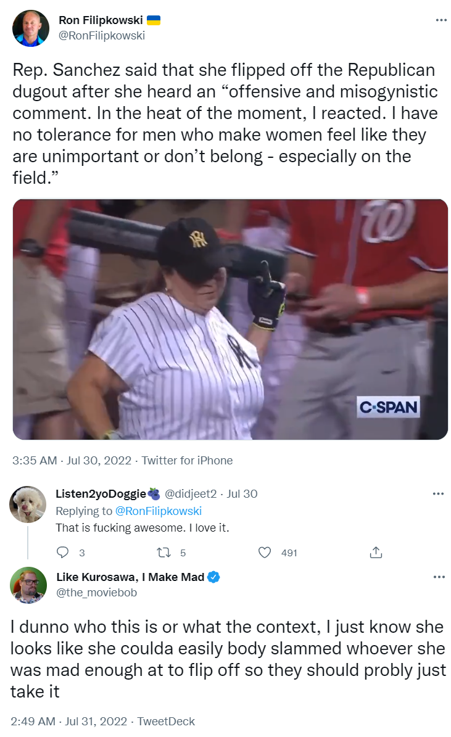Viewport: 451px width, 737px height.
Task: Click the @the_moviebob handle
Action: [x=96, y=593]
